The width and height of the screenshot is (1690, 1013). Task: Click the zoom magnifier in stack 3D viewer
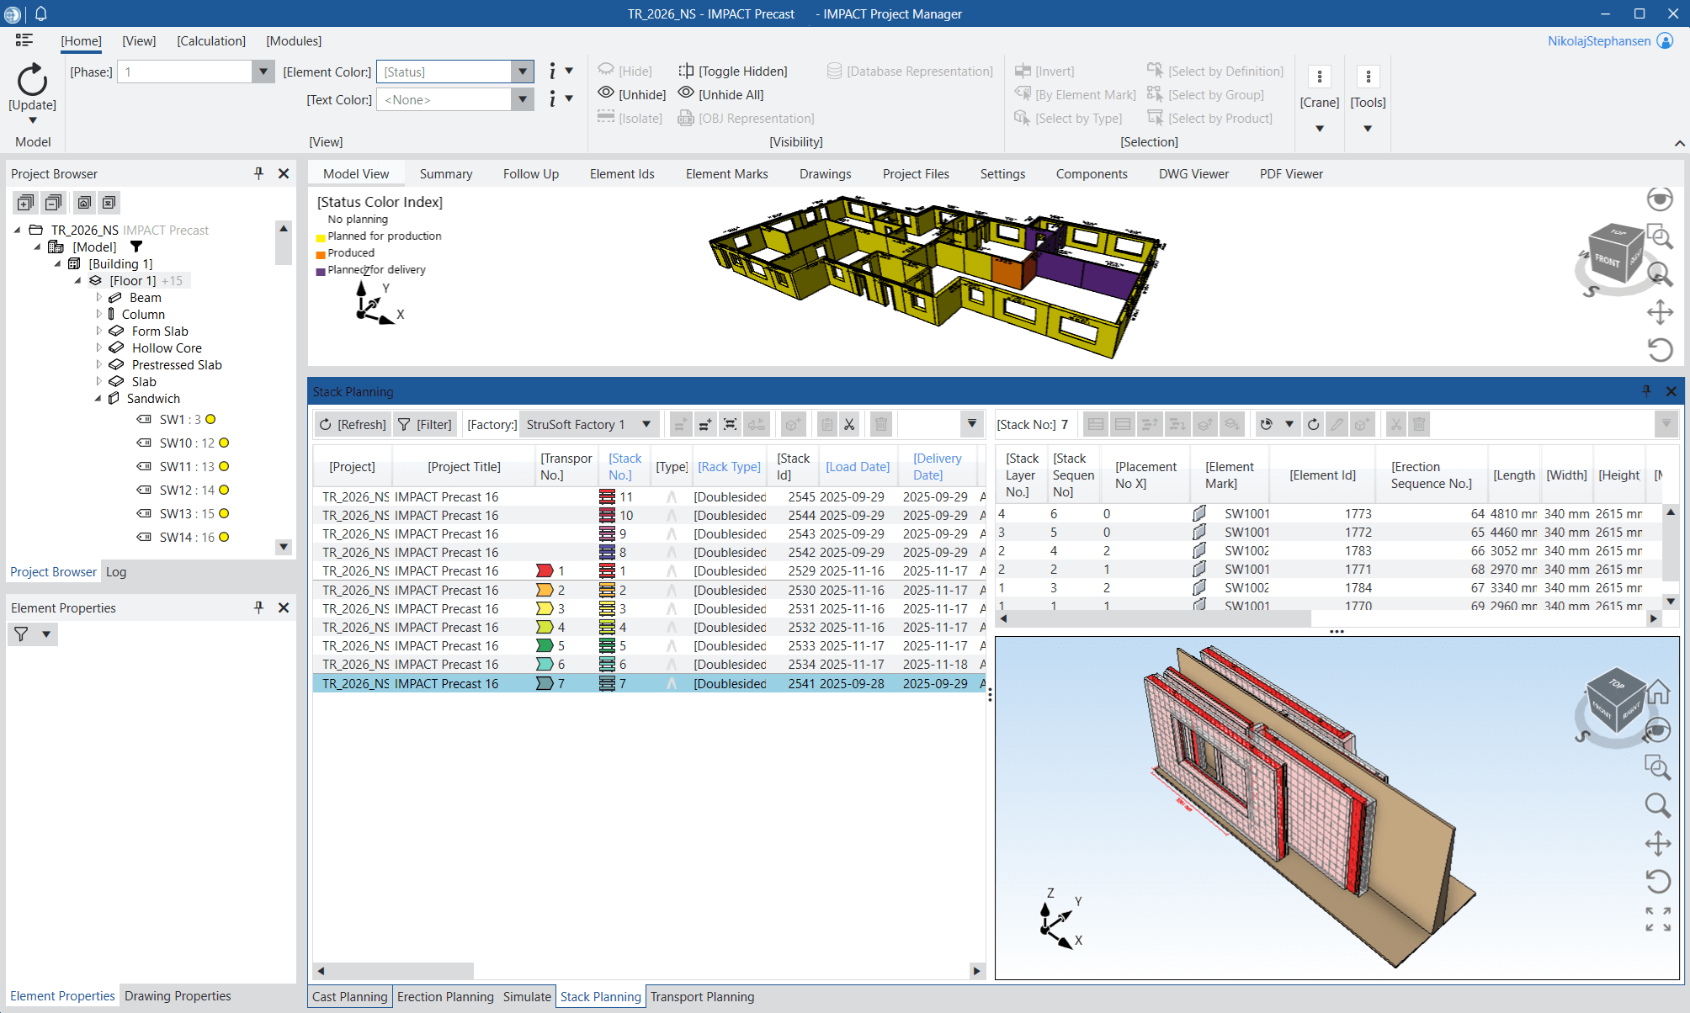(1658, 806)
